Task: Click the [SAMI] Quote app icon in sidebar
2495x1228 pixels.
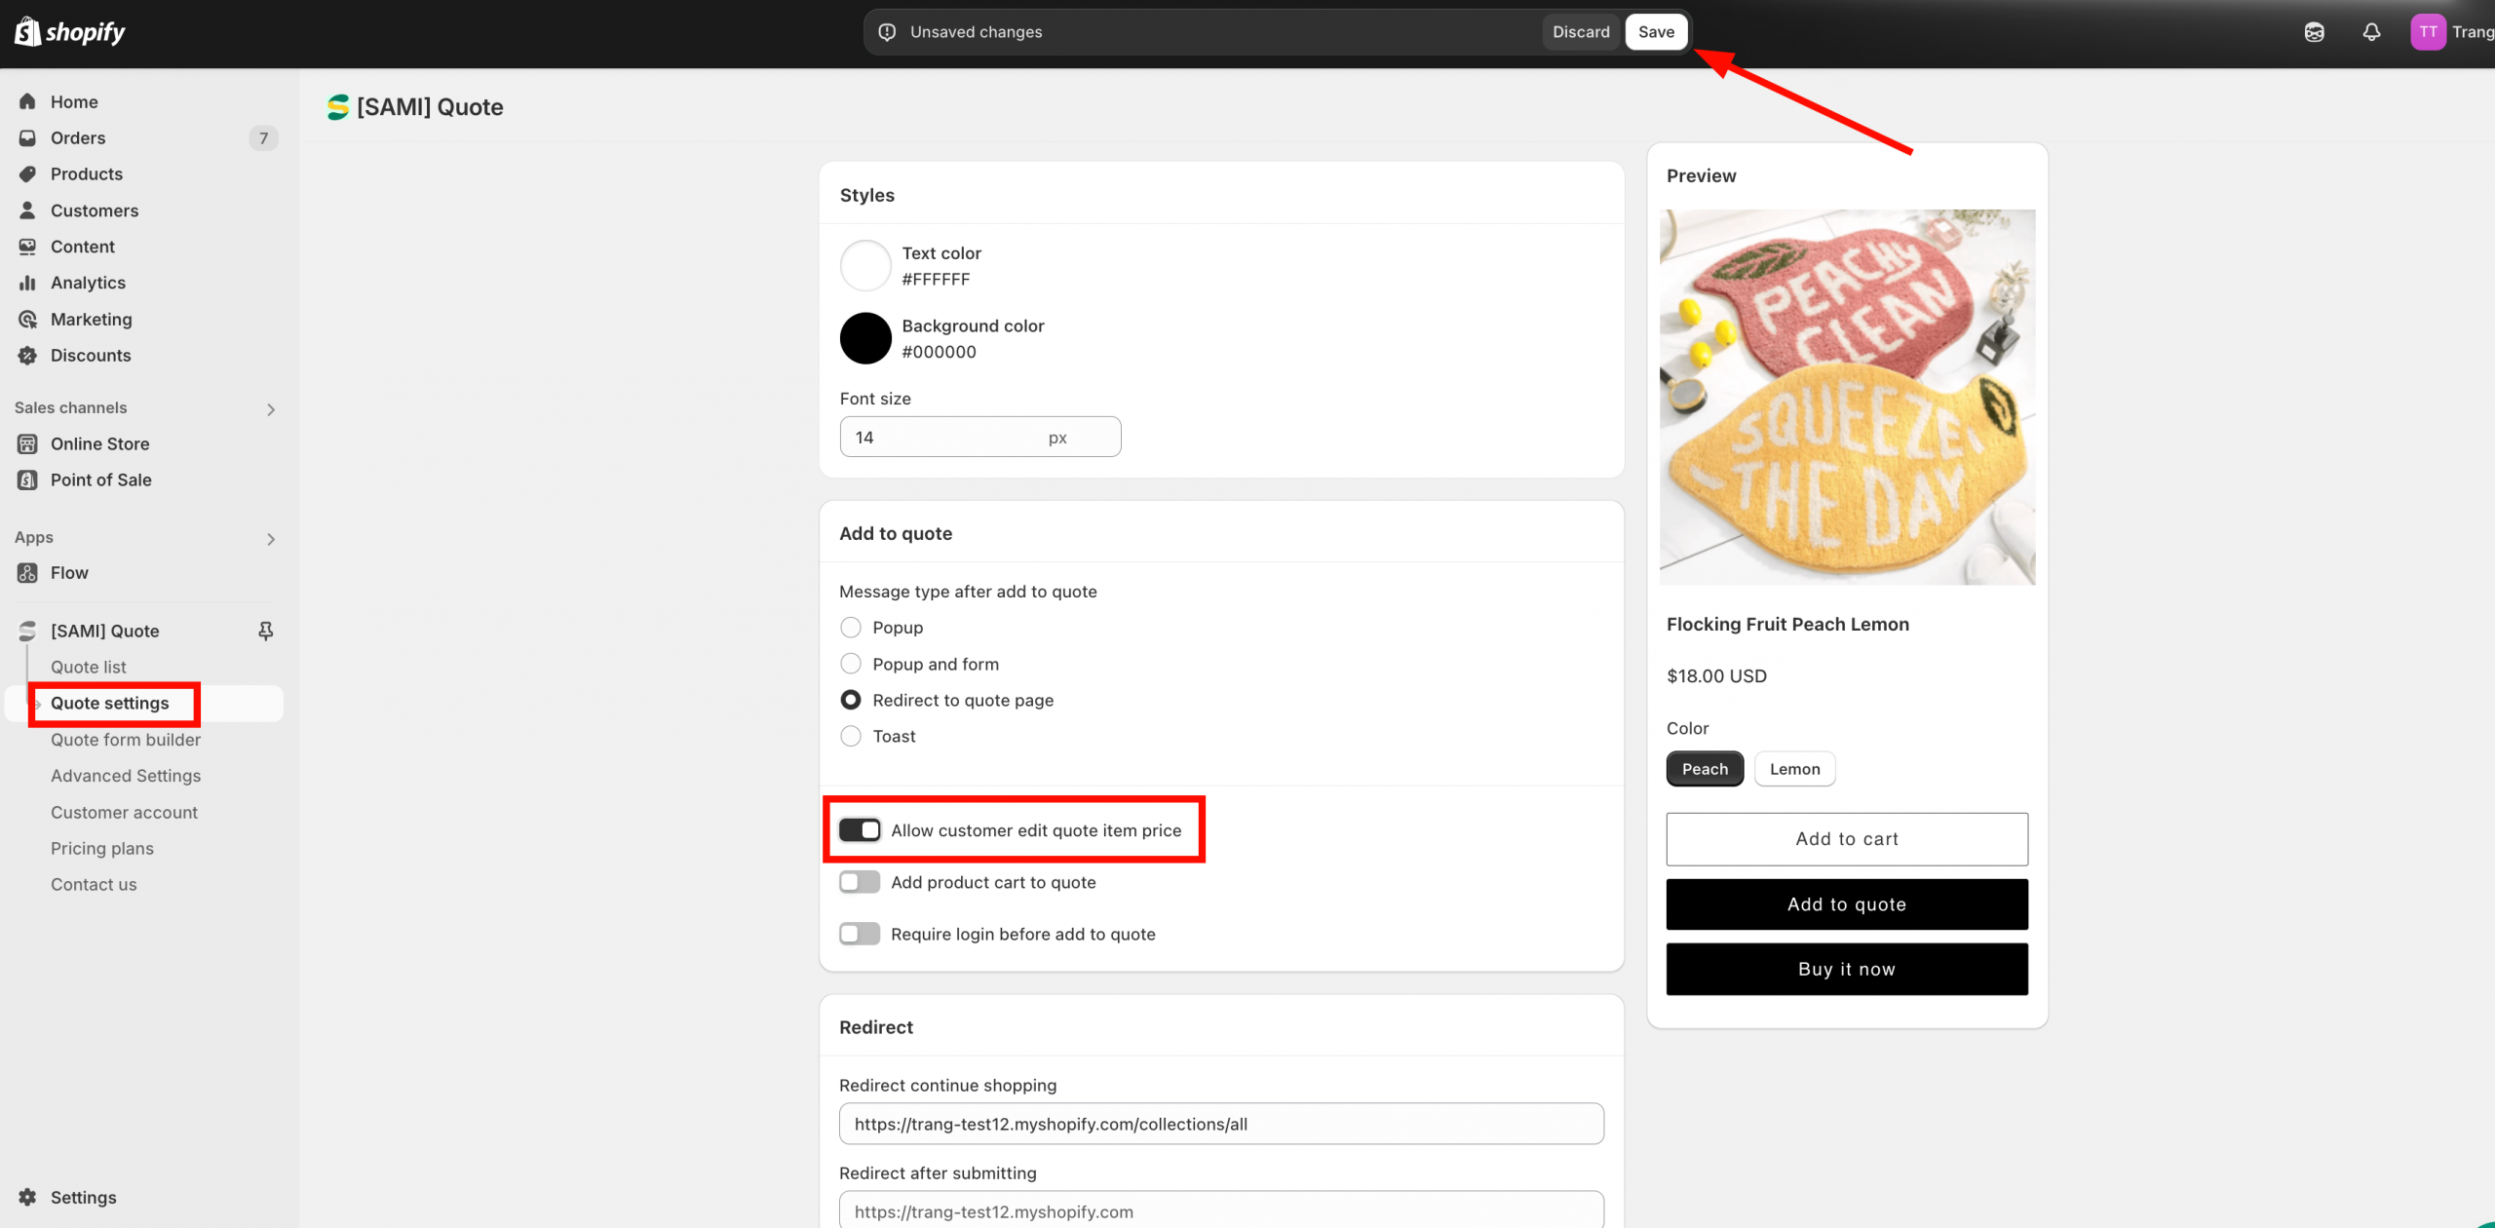Action: [27, 632]
